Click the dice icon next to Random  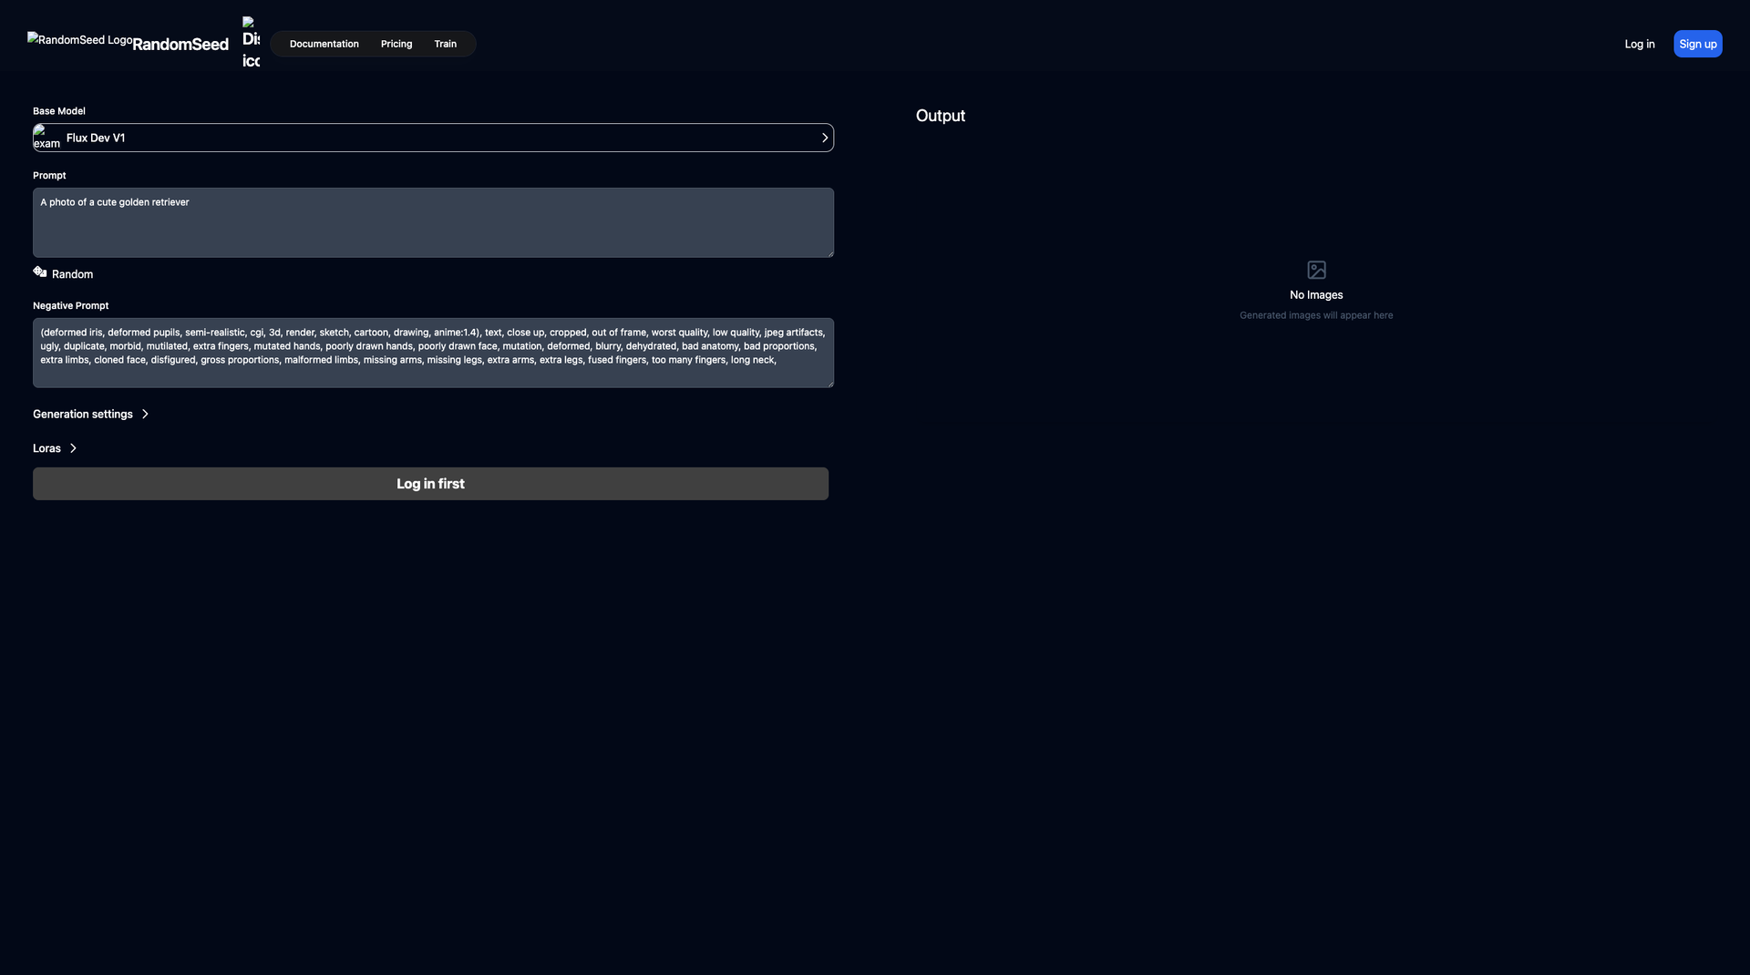(39, 272)
